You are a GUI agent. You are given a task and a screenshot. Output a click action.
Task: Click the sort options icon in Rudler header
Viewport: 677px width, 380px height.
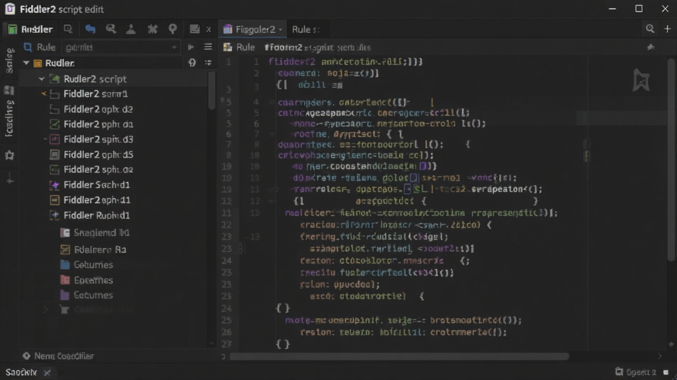click(208, 63)
